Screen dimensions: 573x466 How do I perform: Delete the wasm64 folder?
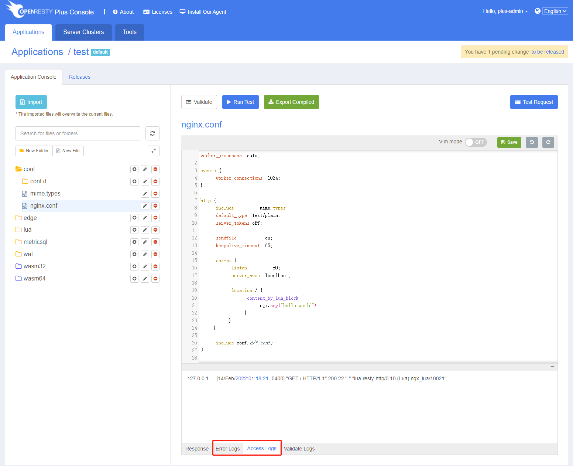click(155, 279)
